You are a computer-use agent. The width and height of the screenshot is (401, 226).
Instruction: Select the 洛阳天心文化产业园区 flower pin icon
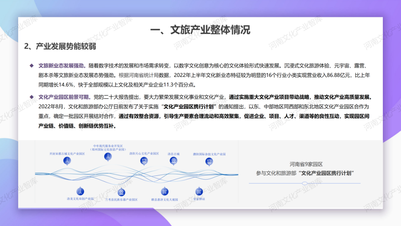click(144, 161)
